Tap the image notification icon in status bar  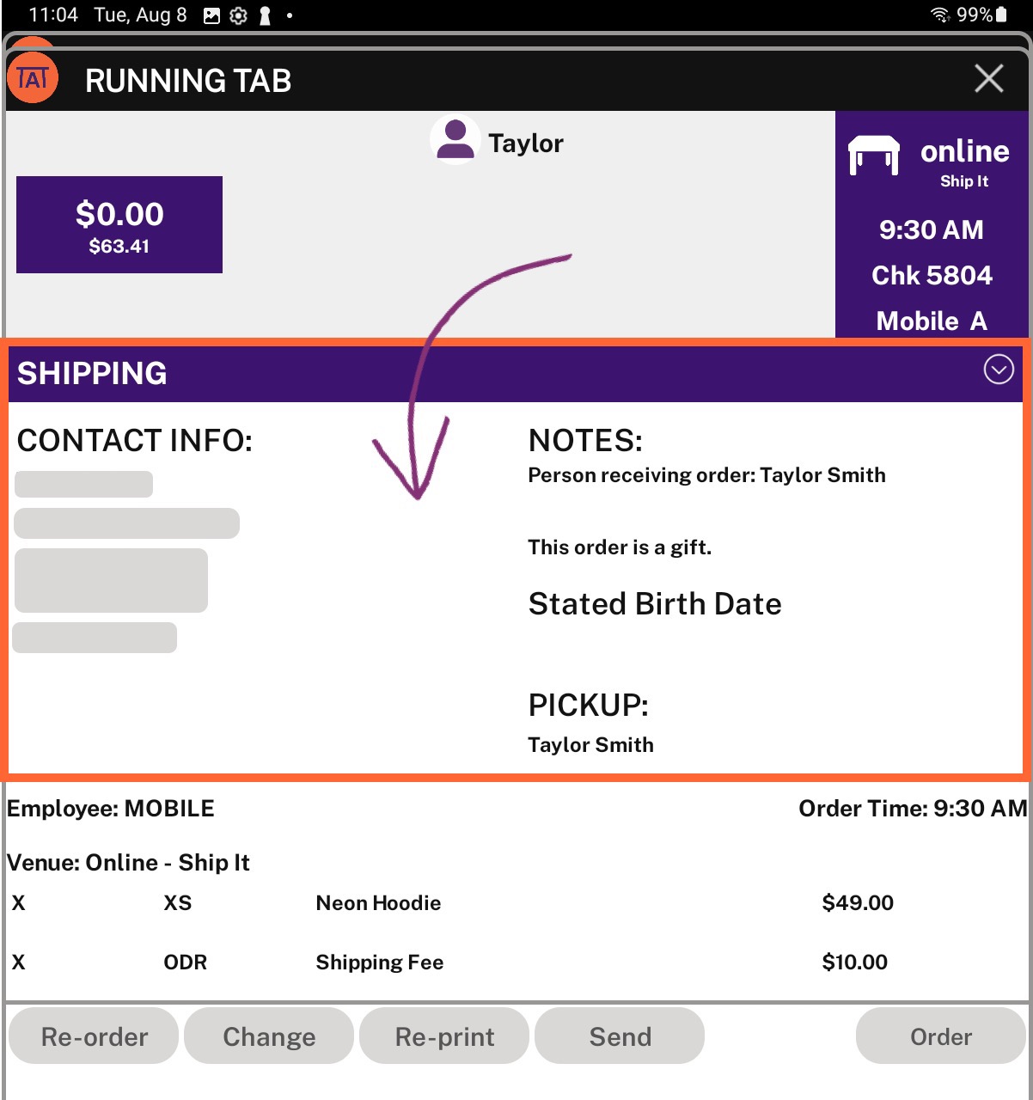(211, 15)
